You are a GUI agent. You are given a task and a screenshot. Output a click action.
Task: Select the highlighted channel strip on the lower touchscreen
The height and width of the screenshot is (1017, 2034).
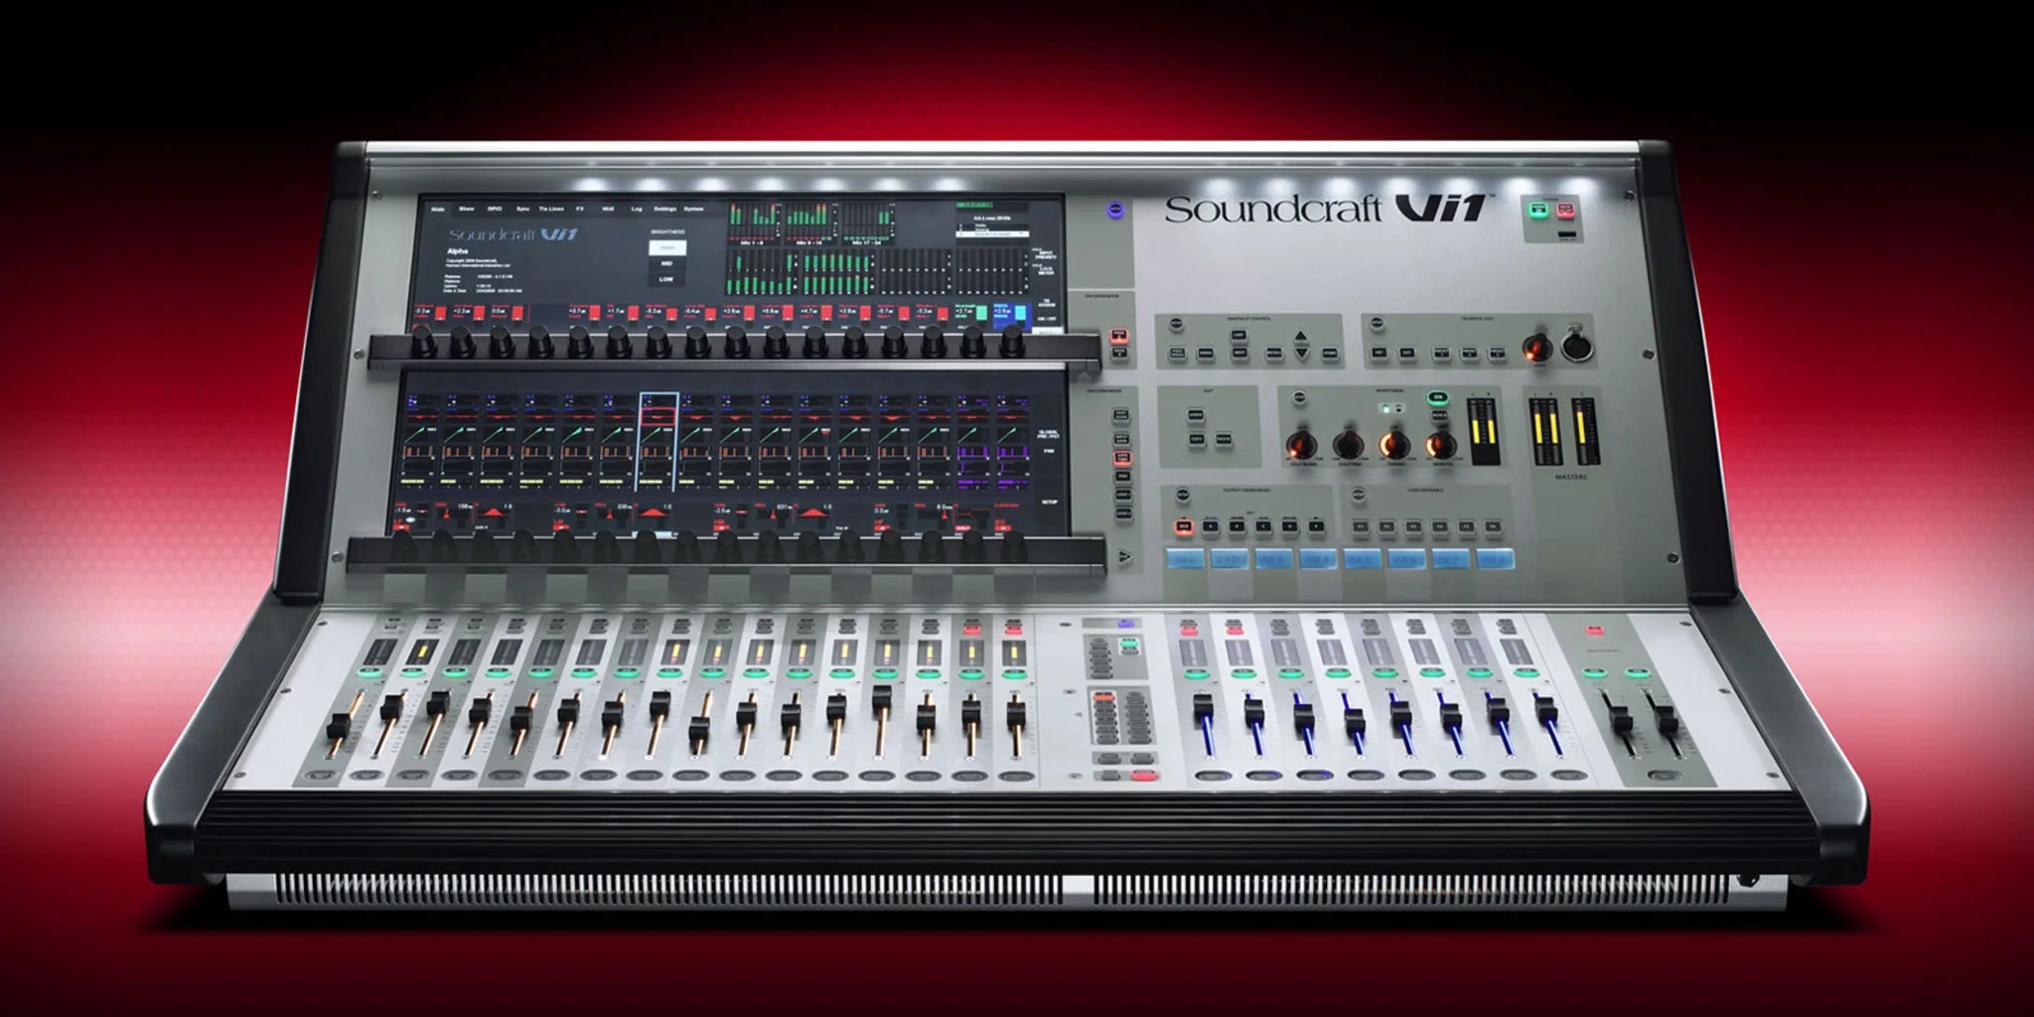[x=656, y=441]
